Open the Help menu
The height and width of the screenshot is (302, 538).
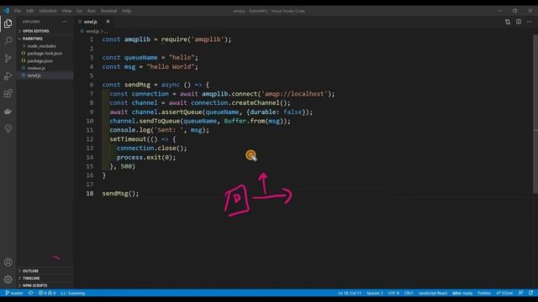point(127,11)
